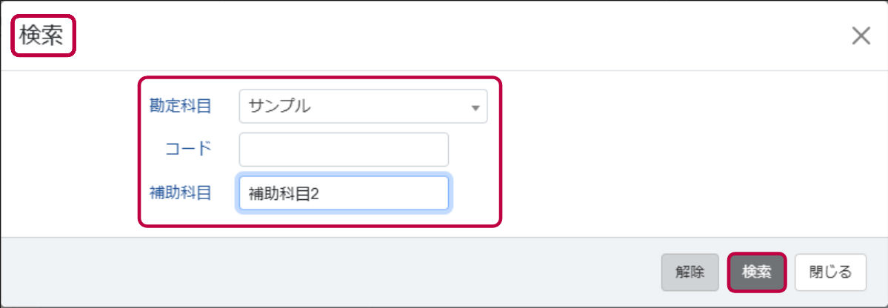
Task: Open the 勘定科目 dropdown showing サンプル
Action: pyautogui.click(x=363, y=107)
